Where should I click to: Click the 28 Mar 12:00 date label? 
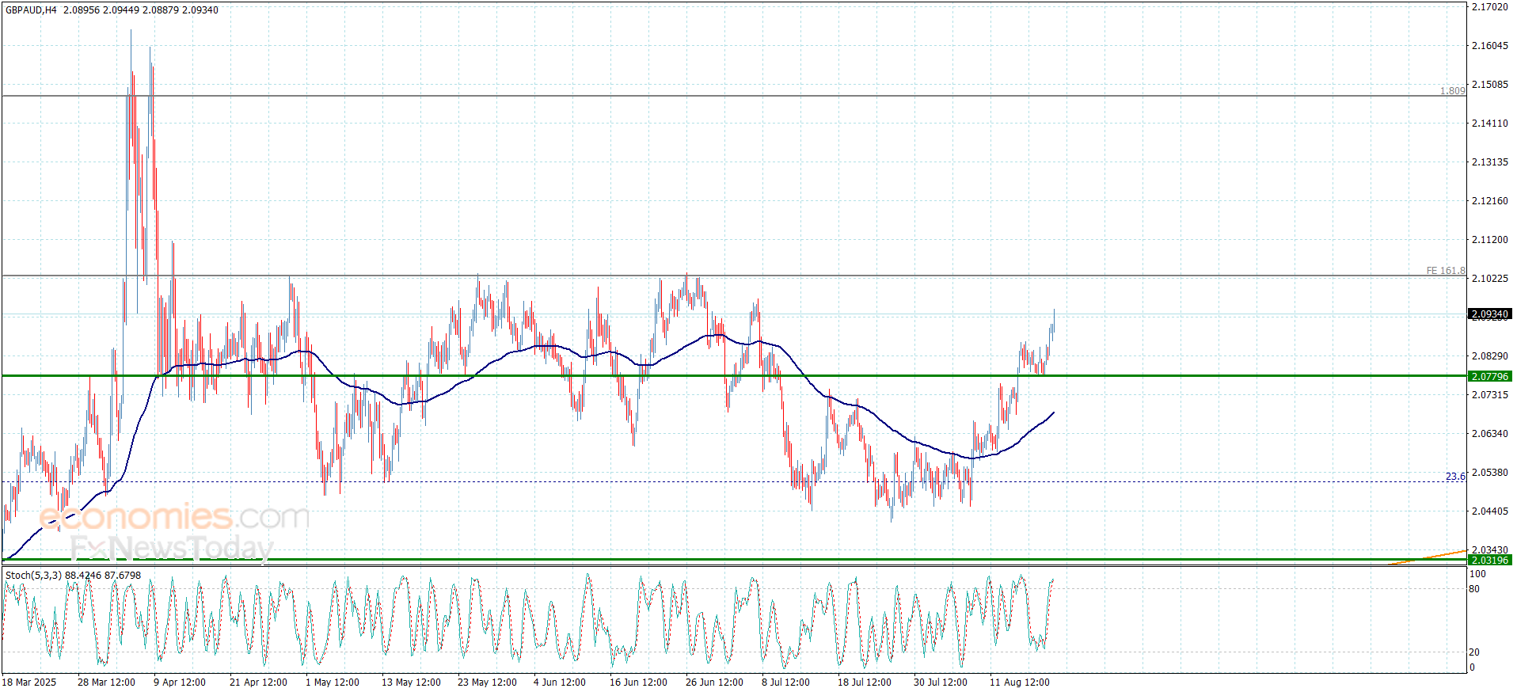click(106, 682)
